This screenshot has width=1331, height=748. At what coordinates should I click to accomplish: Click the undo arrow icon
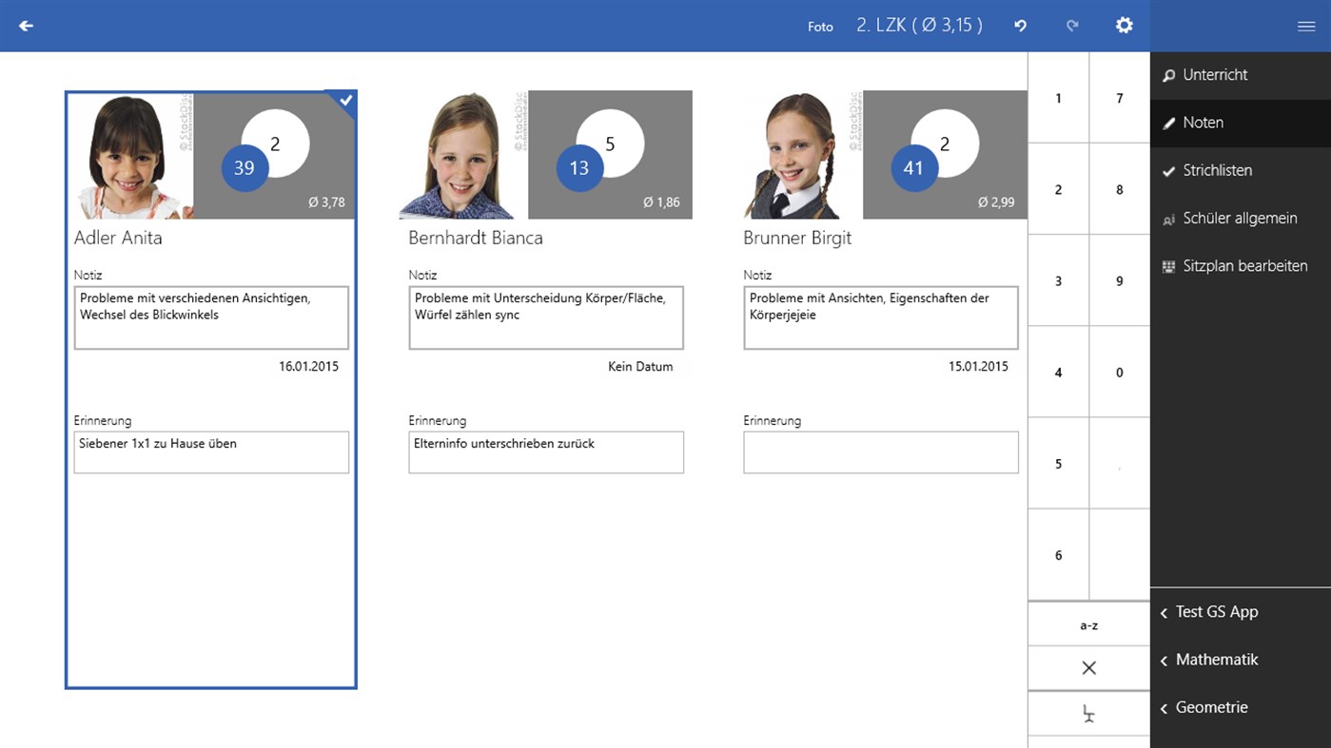pos(1020,26)
